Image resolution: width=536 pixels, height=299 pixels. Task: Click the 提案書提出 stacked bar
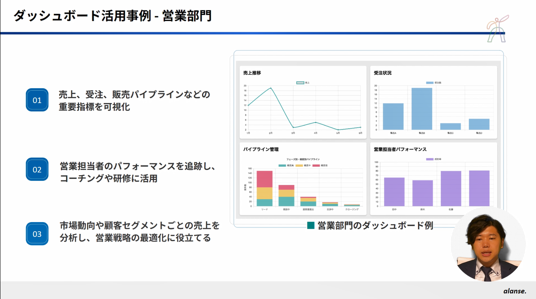point(308,201)
